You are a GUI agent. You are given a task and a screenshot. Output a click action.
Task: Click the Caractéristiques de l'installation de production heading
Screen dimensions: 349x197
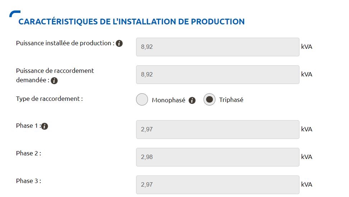tap(131, 22)
